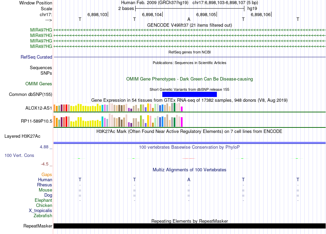Click the Layered H3K27Ac track label
326x234 pixels.
(22, 136)
